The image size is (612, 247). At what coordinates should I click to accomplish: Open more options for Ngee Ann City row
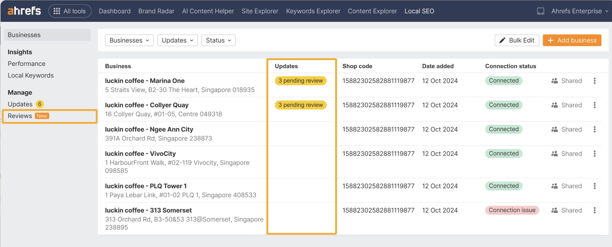[595, 129]
